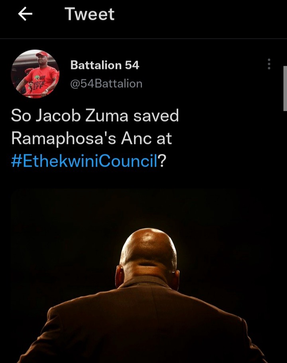Open the attached photo of bald man
This screenshot has width=287, height=363.
[x=143, y=276]
